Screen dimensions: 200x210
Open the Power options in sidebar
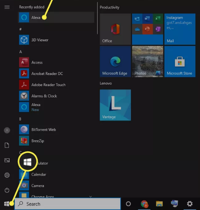pos(7,190)
